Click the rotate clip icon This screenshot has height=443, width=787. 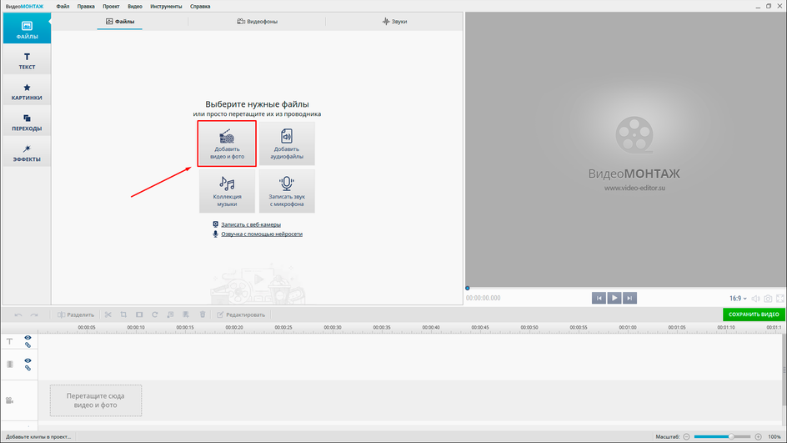(x=154, y=315)
